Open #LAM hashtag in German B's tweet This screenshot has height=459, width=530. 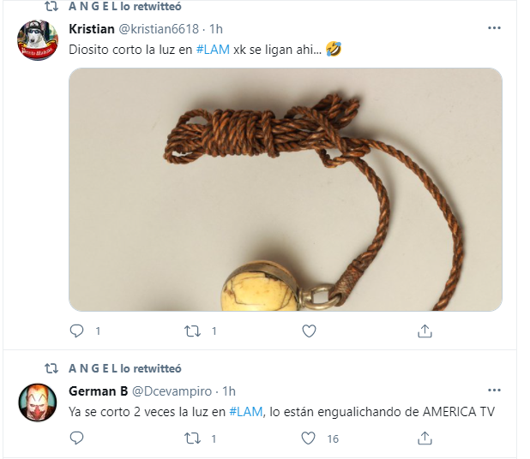[246, 412]
